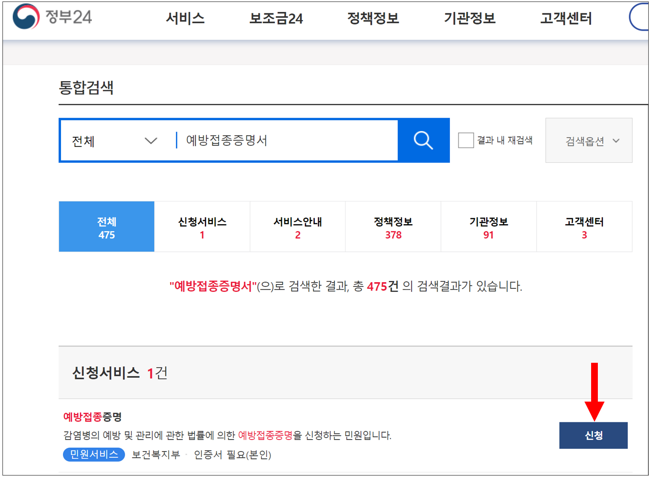Click the 신청서비스 1건 section heading
This screenshot has width=656, height=477.
pyautogui.click(x=120, y=373)
